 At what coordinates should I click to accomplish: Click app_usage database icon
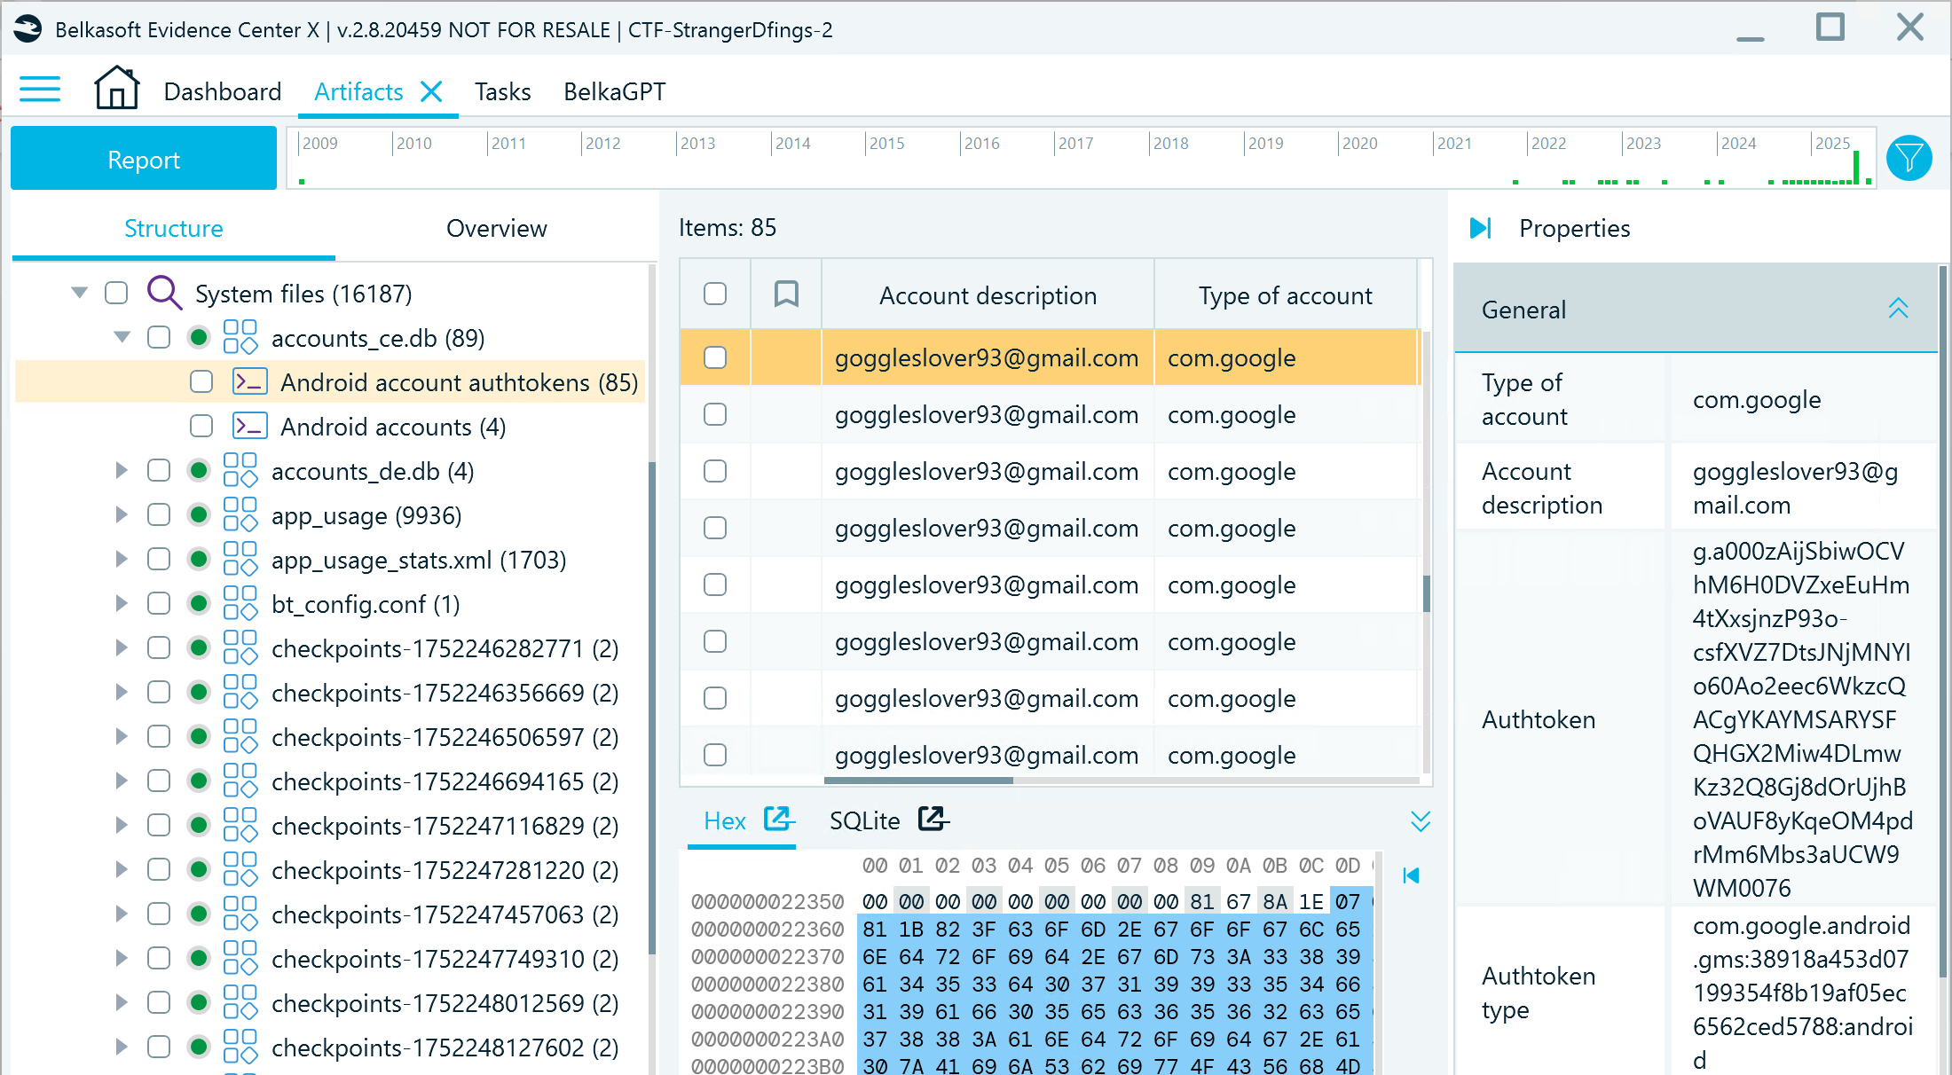(x=240, y=514)
